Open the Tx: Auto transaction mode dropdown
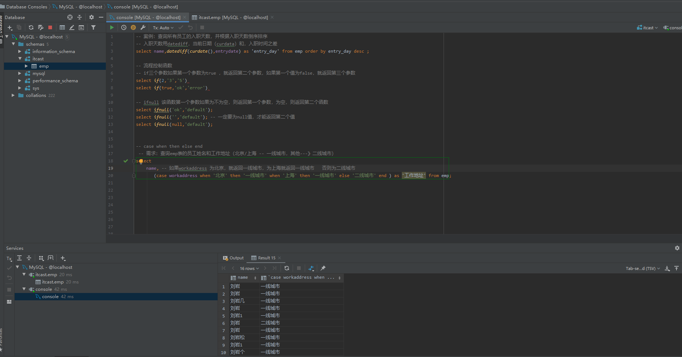This screenshot has width=682, height=357. click(x=163, y=28)
